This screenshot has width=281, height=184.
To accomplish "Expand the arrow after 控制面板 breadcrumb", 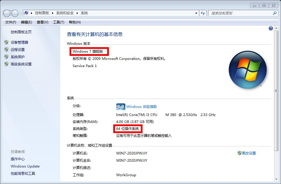I will [x=52, y=13].
